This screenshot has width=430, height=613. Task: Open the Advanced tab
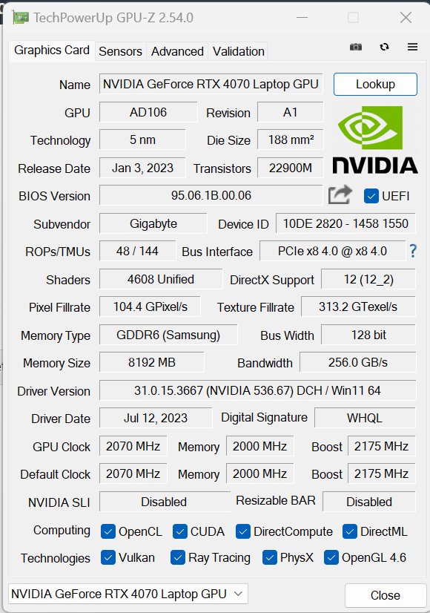coord(177,51)
